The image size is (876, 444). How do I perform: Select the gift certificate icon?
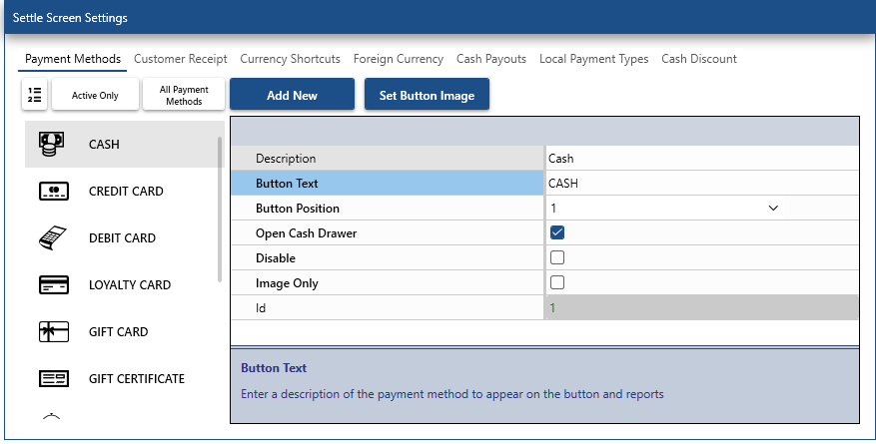click(52, 379)
